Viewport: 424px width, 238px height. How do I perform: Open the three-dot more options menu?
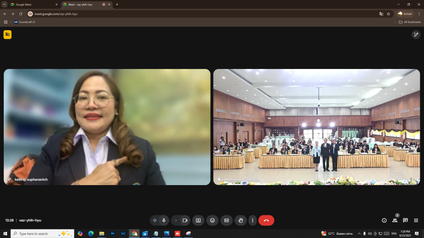tap(252, 220)
